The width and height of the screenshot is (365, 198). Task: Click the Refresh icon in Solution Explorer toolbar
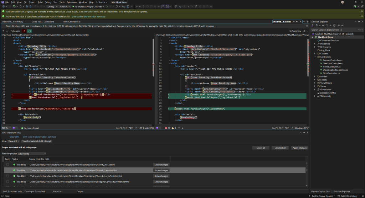(x=327, y=26)
